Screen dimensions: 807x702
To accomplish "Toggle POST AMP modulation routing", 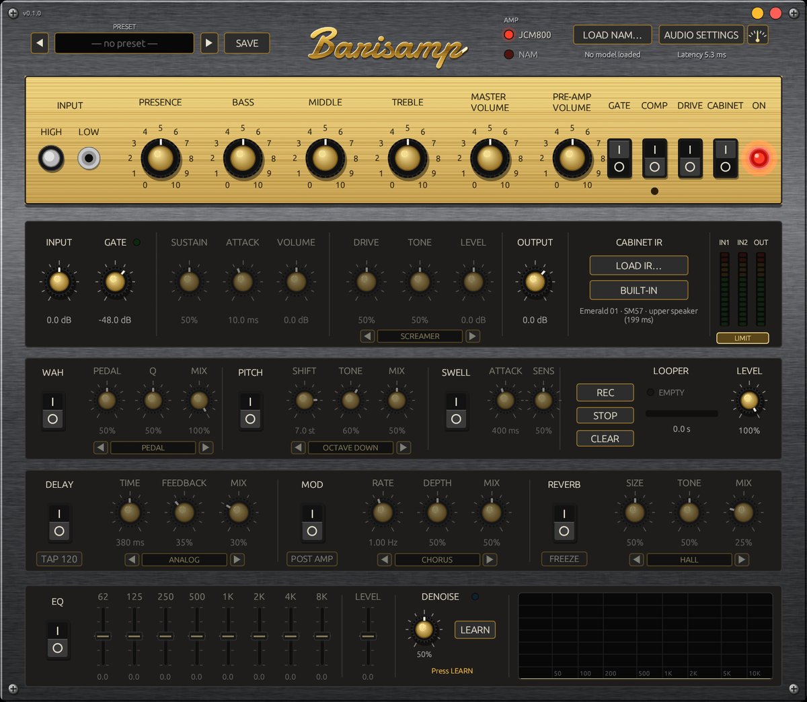I will (312, 559).
